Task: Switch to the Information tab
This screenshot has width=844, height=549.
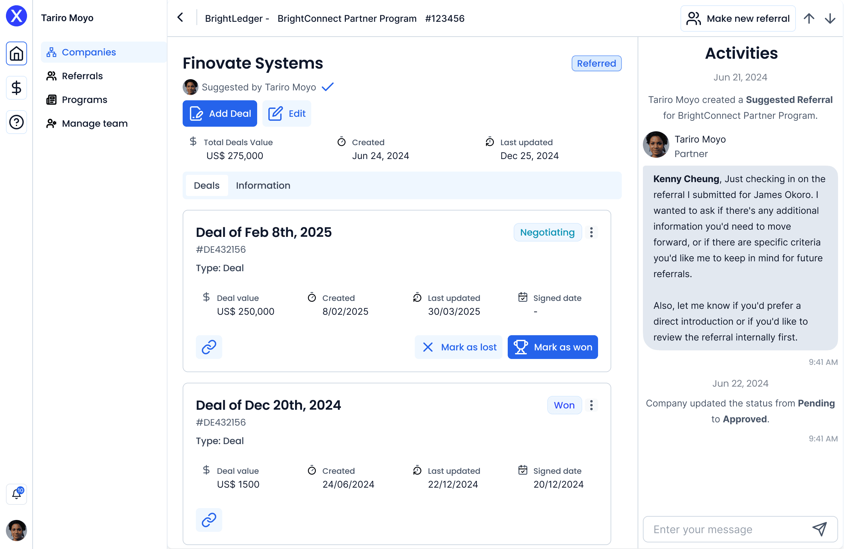Action: 263,185
